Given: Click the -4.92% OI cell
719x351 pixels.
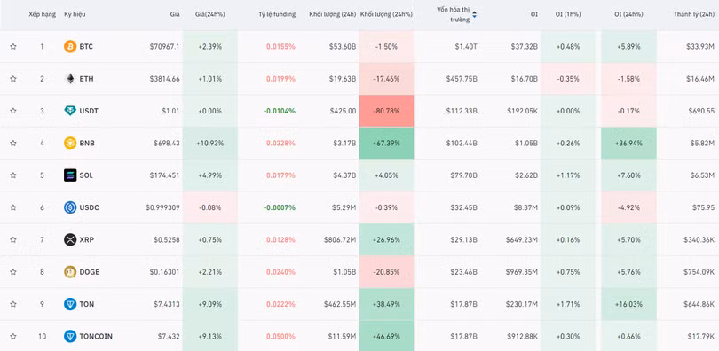Looking at the screenshot, I should pos(628,207).
